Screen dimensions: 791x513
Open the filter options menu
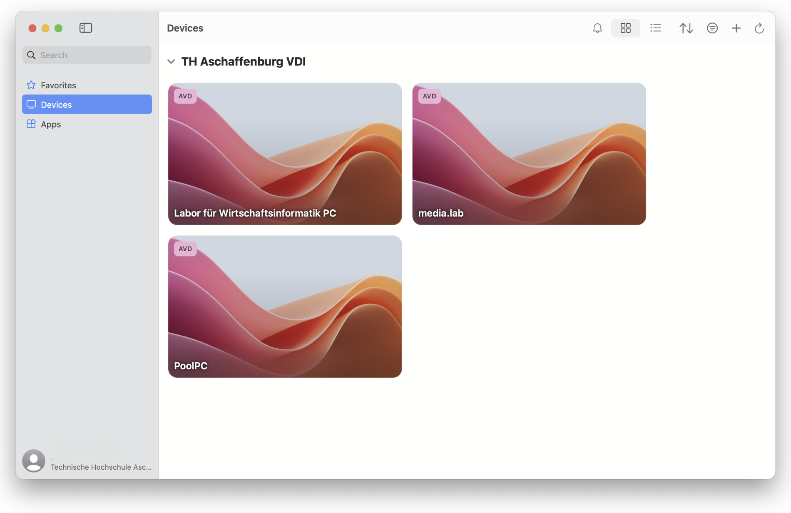712,28
